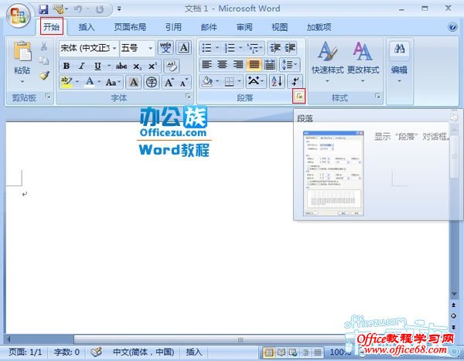Open the 页面布局 ribbon tab

[x=130, y=27]
